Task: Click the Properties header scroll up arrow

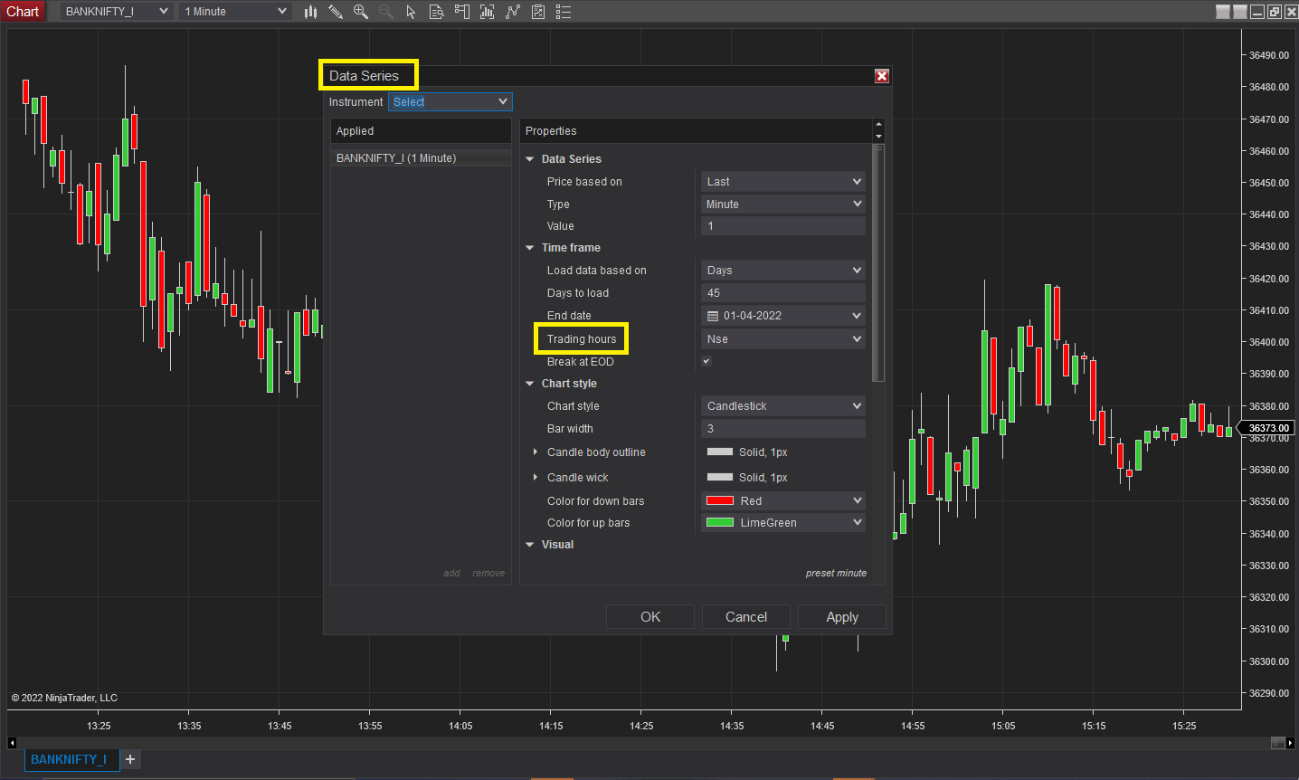Action: coord(878,124)
